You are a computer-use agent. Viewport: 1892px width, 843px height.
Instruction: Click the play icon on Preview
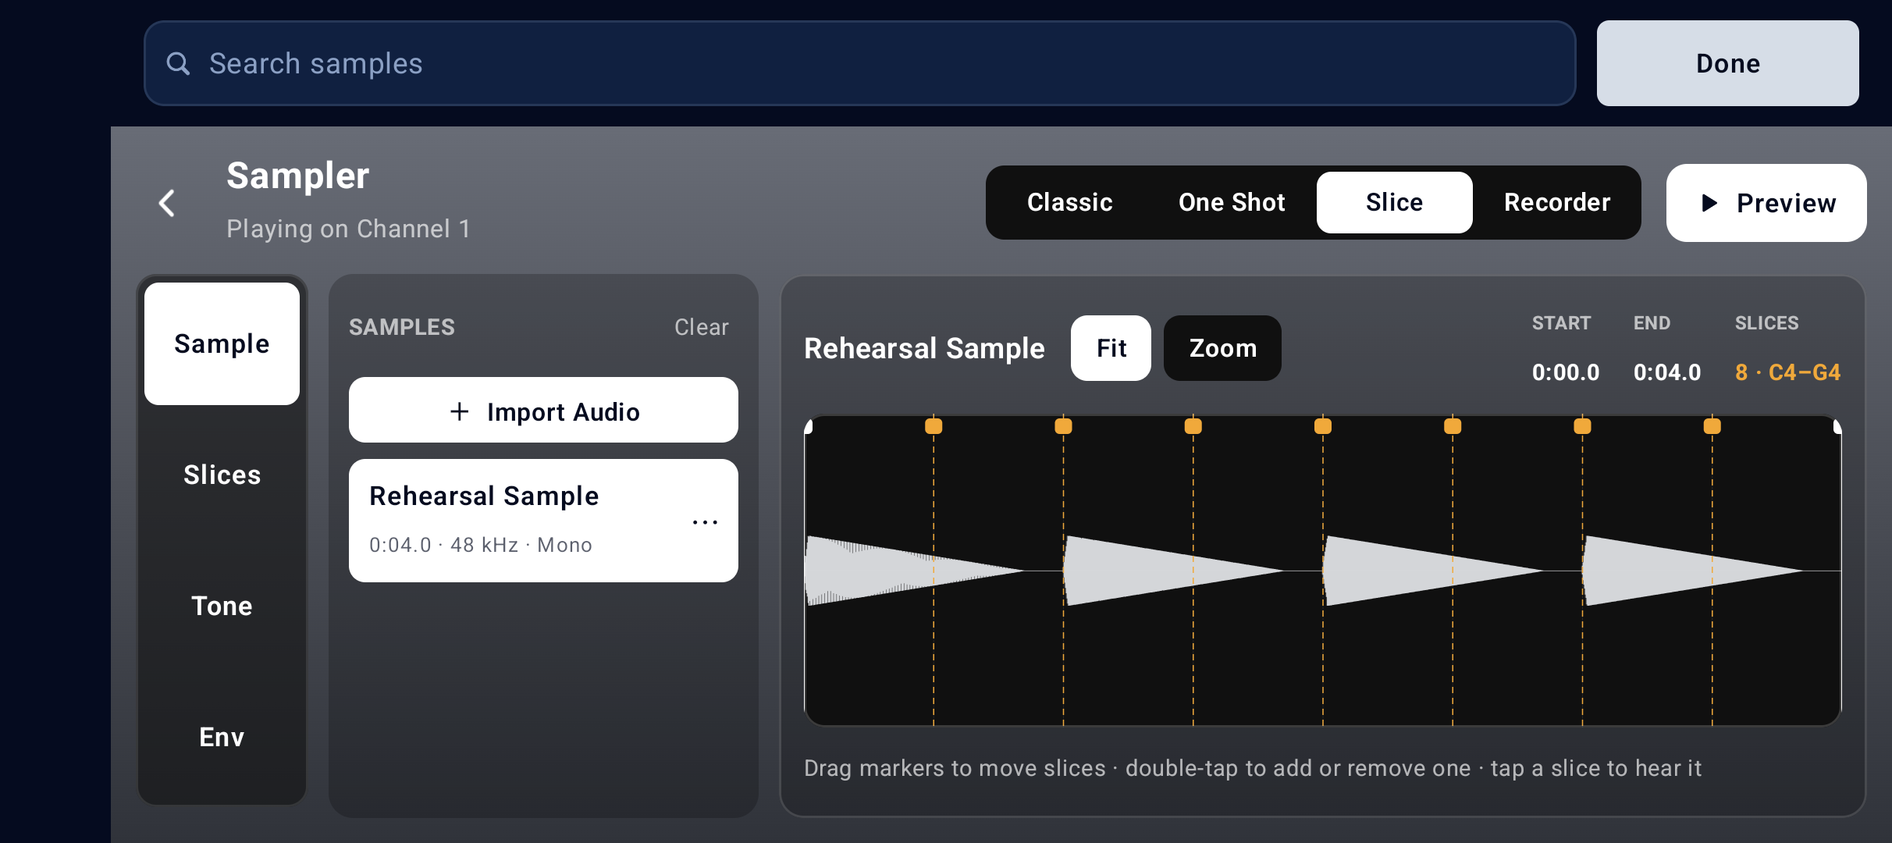pyautogui.click(x=1709, y=203)
